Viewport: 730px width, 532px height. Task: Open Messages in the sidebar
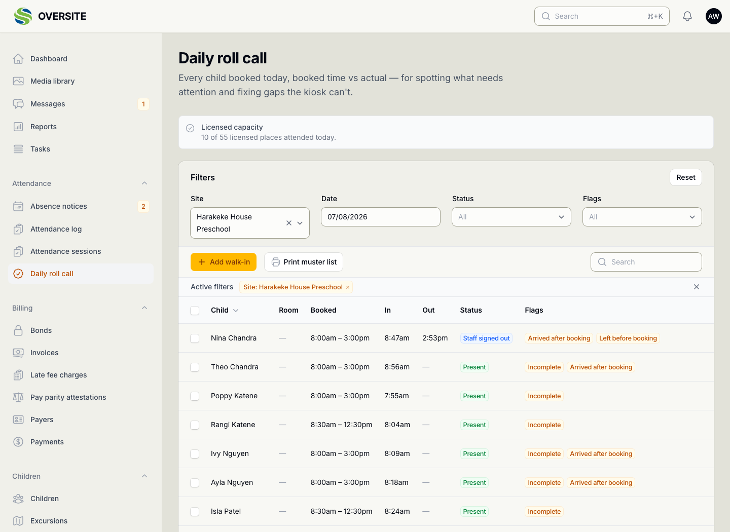(x=81, y=104)
